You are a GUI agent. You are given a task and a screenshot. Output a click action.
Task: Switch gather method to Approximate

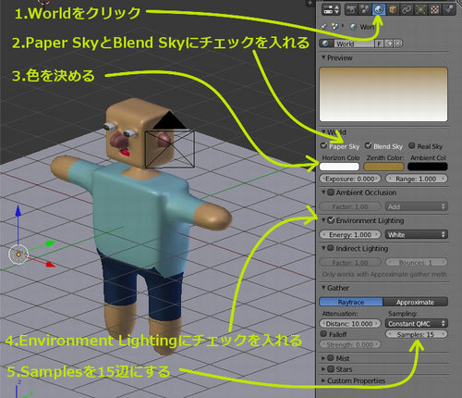tap(415, 302)
